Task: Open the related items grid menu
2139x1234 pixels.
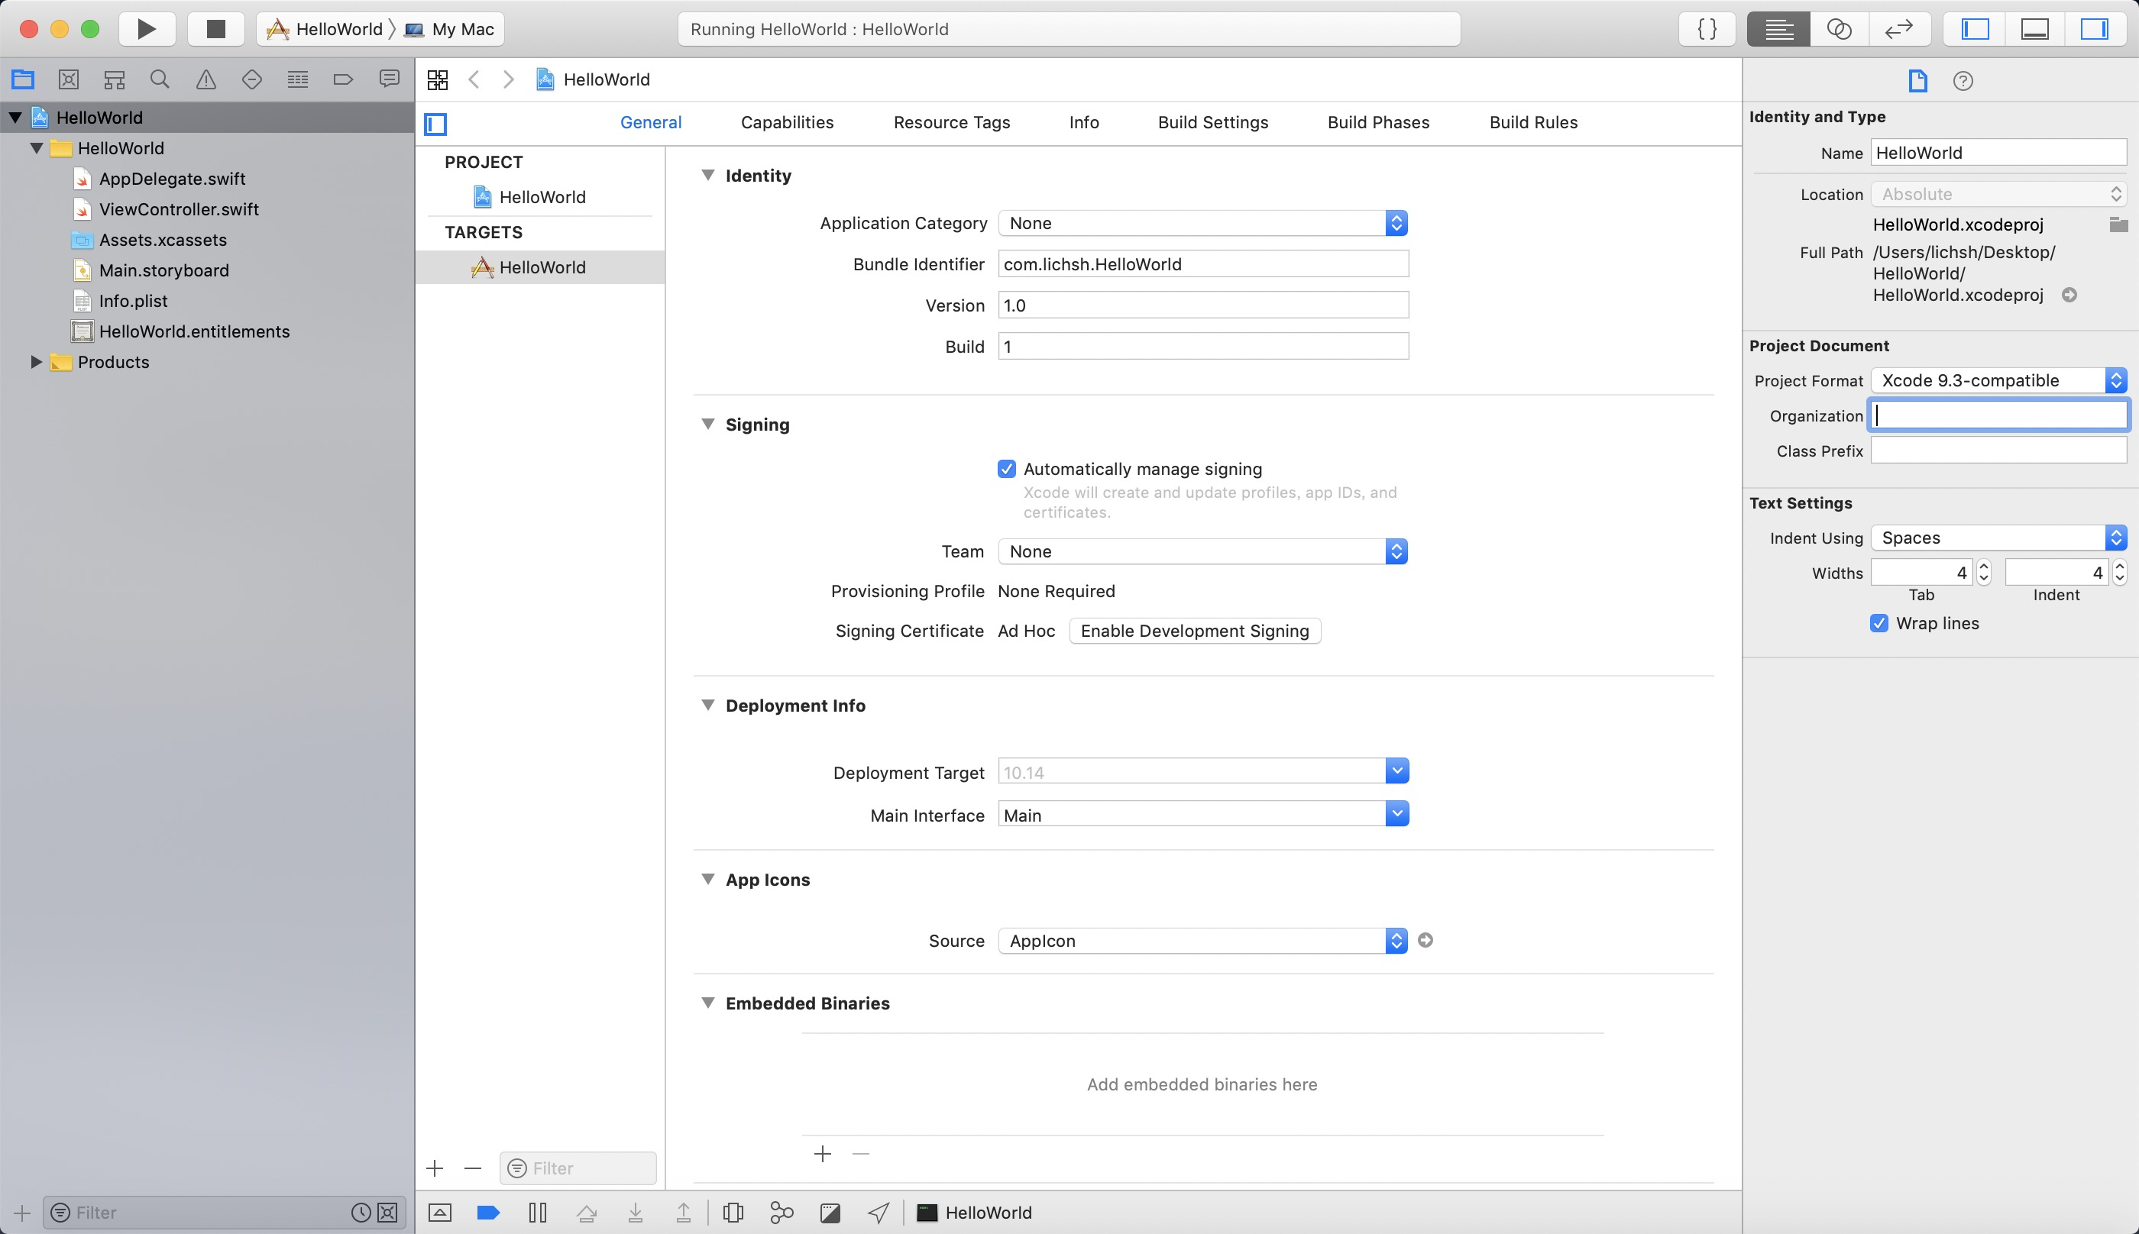Action: pyautogui.click(x=438, y=79)
